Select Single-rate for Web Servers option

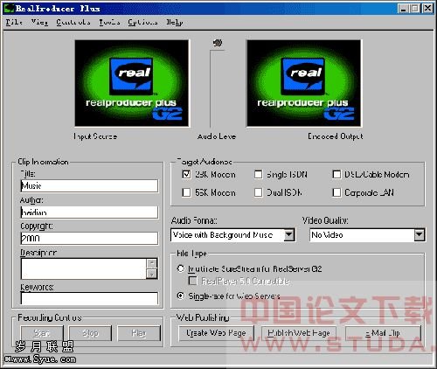(x=181, y=296)
